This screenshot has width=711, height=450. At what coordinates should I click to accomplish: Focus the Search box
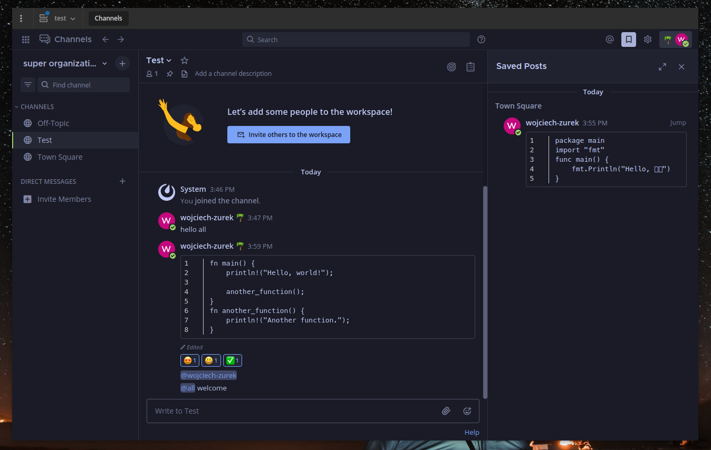pyautogui.click(x=356, y=40)
